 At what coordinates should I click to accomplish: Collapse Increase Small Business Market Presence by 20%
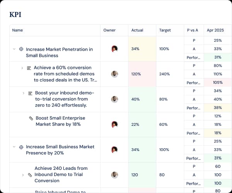coord(14,147)
